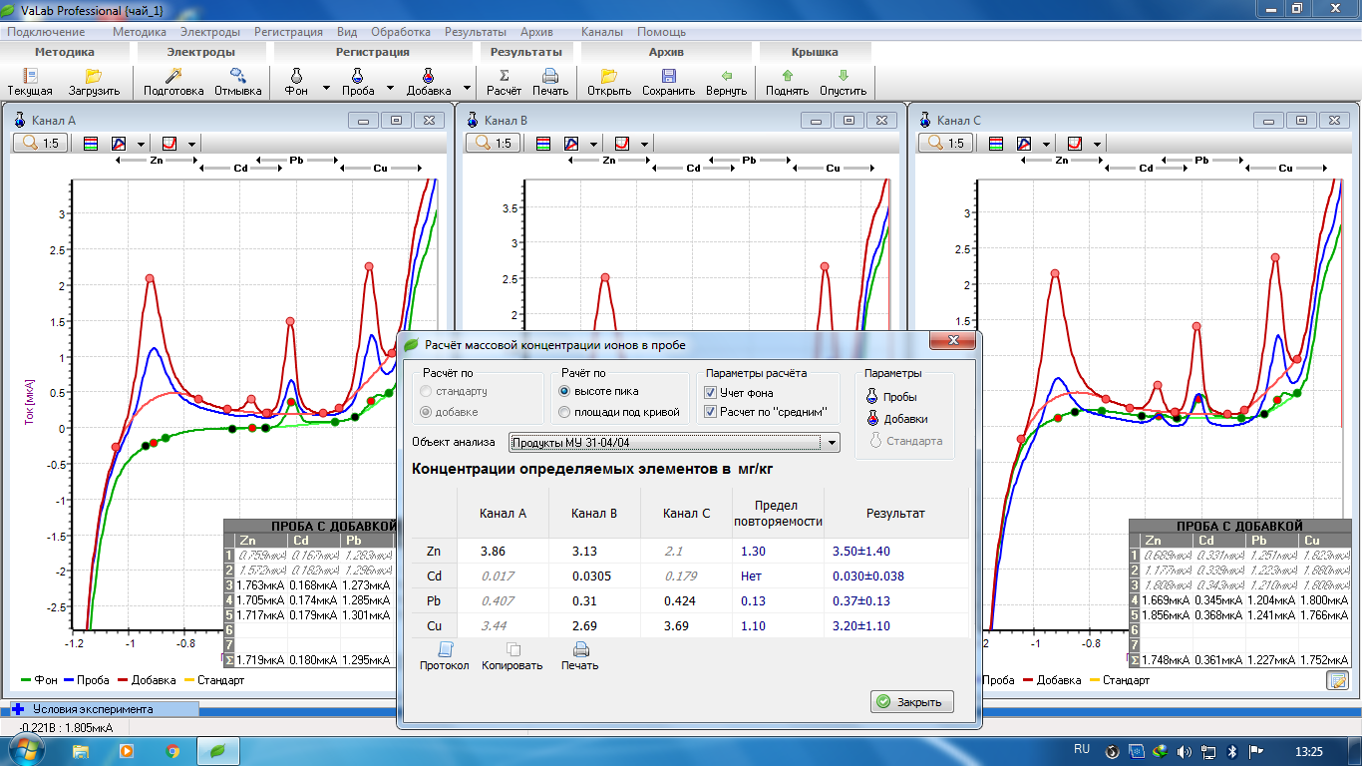Raise the lid with Поднять
This screenshot has width=1362, height=766.
pos(787,82)
